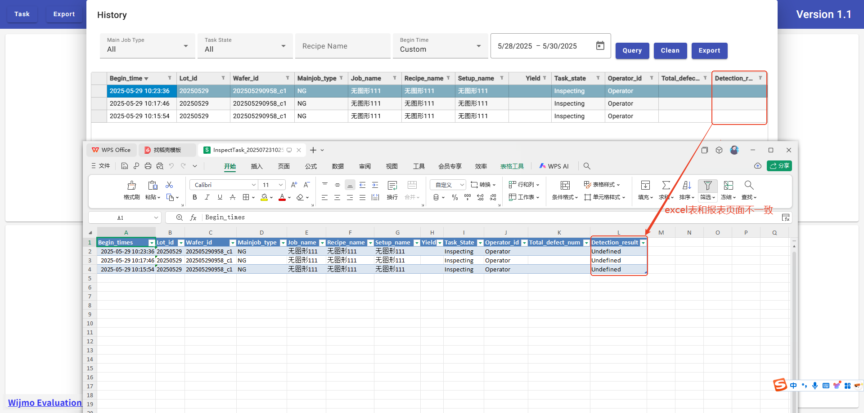Switch to the 插入 ribbon tab
The width and height of the screenshot is (864, 413).
tap(256, 166)
